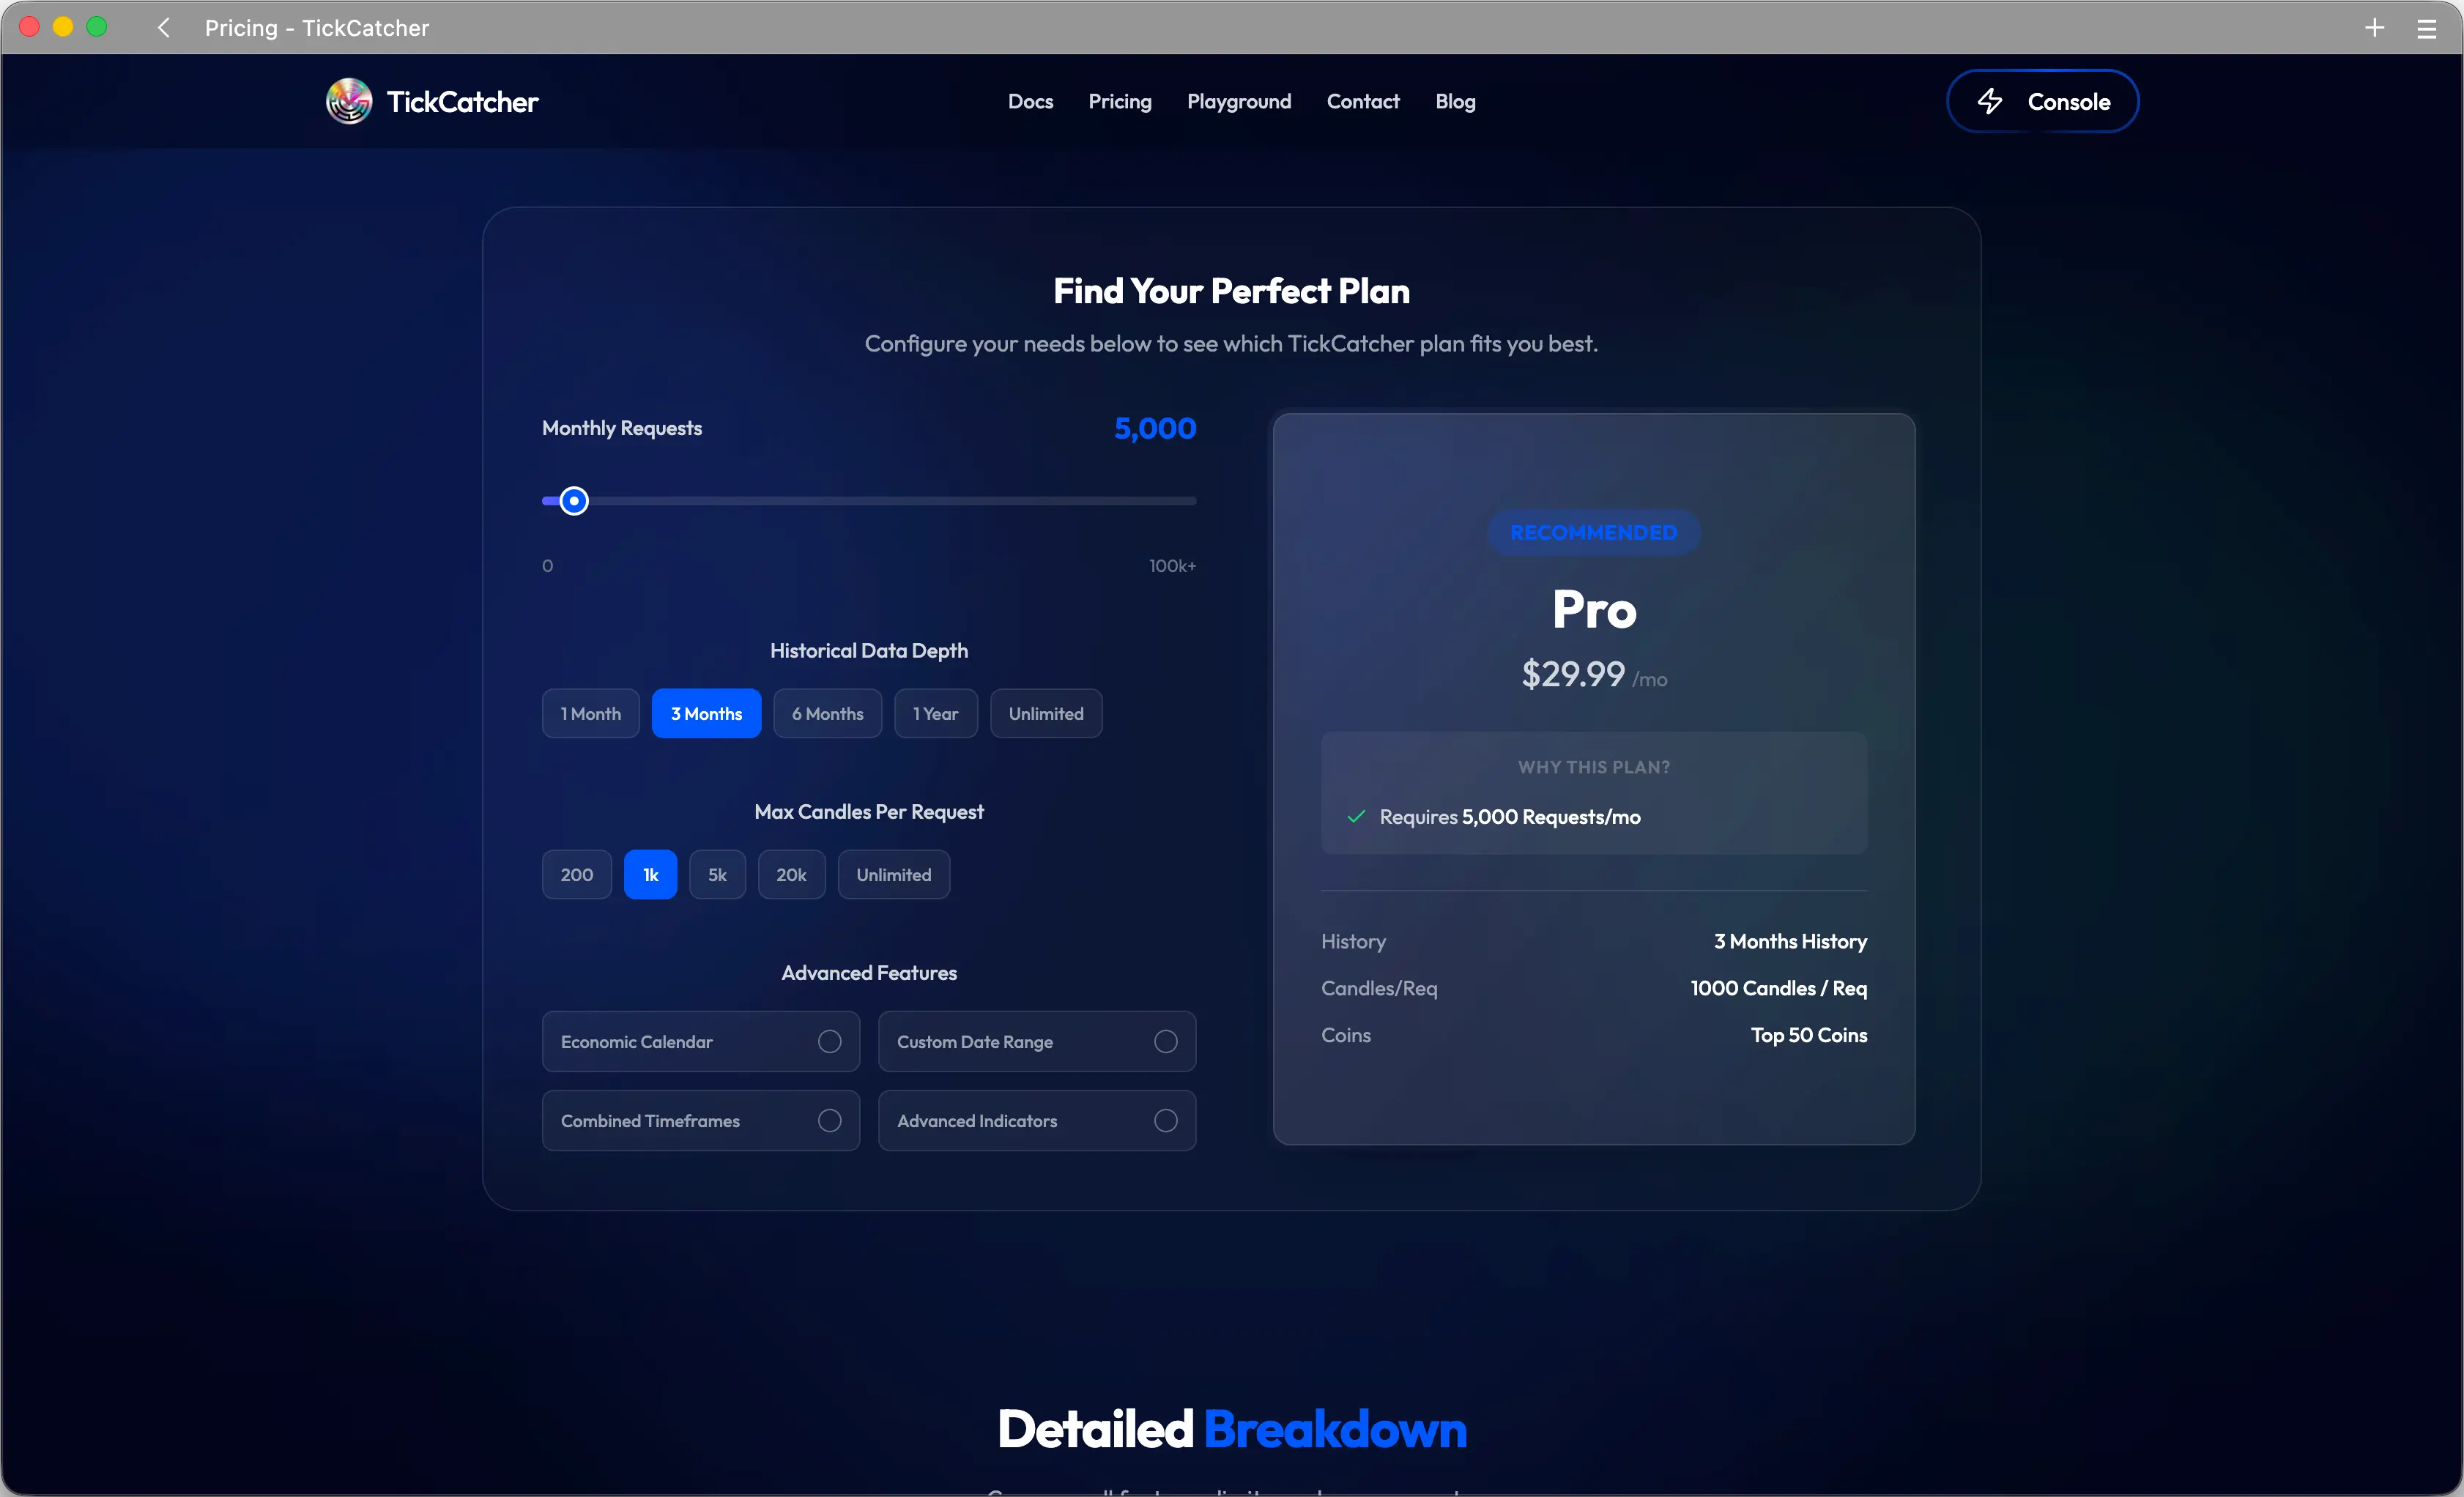Image resolution: width=2464 pixels, height=1497 pixels.
Task: Click the green checkmark beside Requires 5,000 Requests
Action: pos(1356,817)
